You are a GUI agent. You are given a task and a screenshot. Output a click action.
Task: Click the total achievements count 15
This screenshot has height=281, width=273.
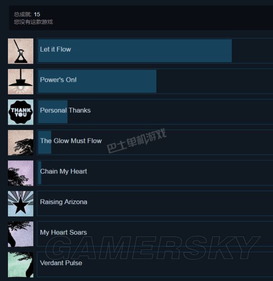pos(37,14)
